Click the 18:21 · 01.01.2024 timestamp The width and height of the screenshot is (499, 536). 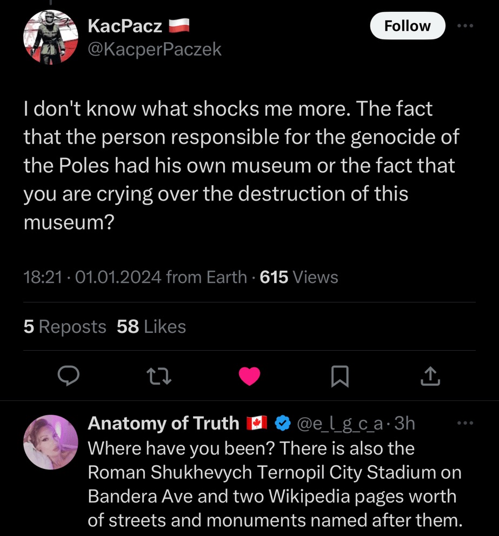pos(92,277)
